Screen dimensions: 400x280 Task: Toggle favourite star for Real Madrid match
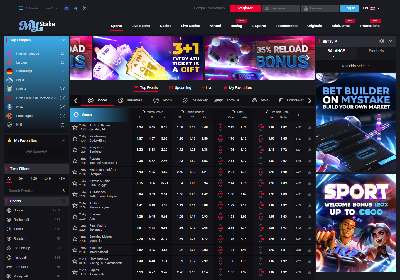coord(75,228)
